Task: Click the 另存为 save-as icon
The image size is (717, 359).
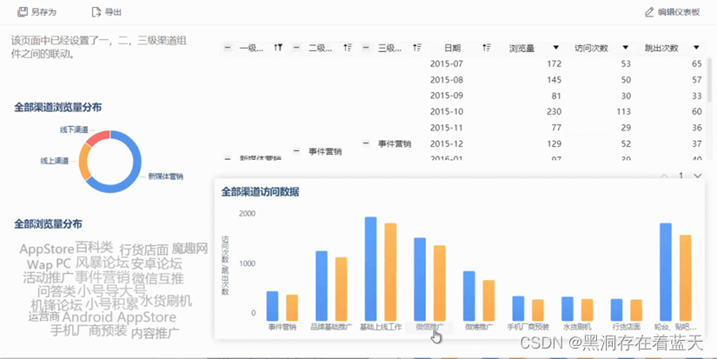Action: click(22, 12)
